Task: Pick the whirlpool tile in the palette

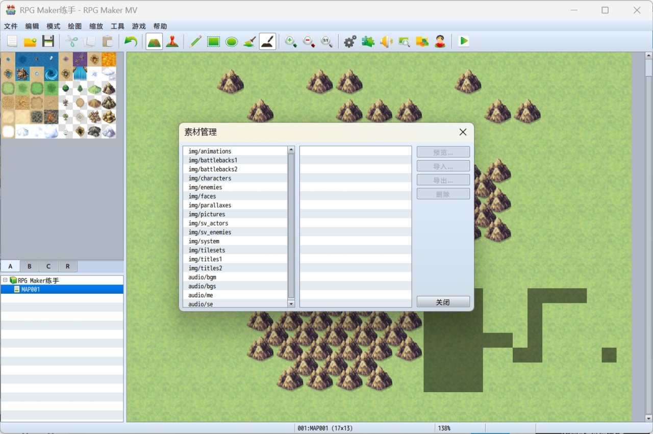Action: 52,73
